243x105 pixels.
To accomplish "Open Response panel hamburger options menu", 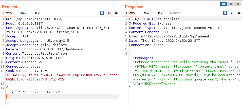I will click(x=239, y=13).
